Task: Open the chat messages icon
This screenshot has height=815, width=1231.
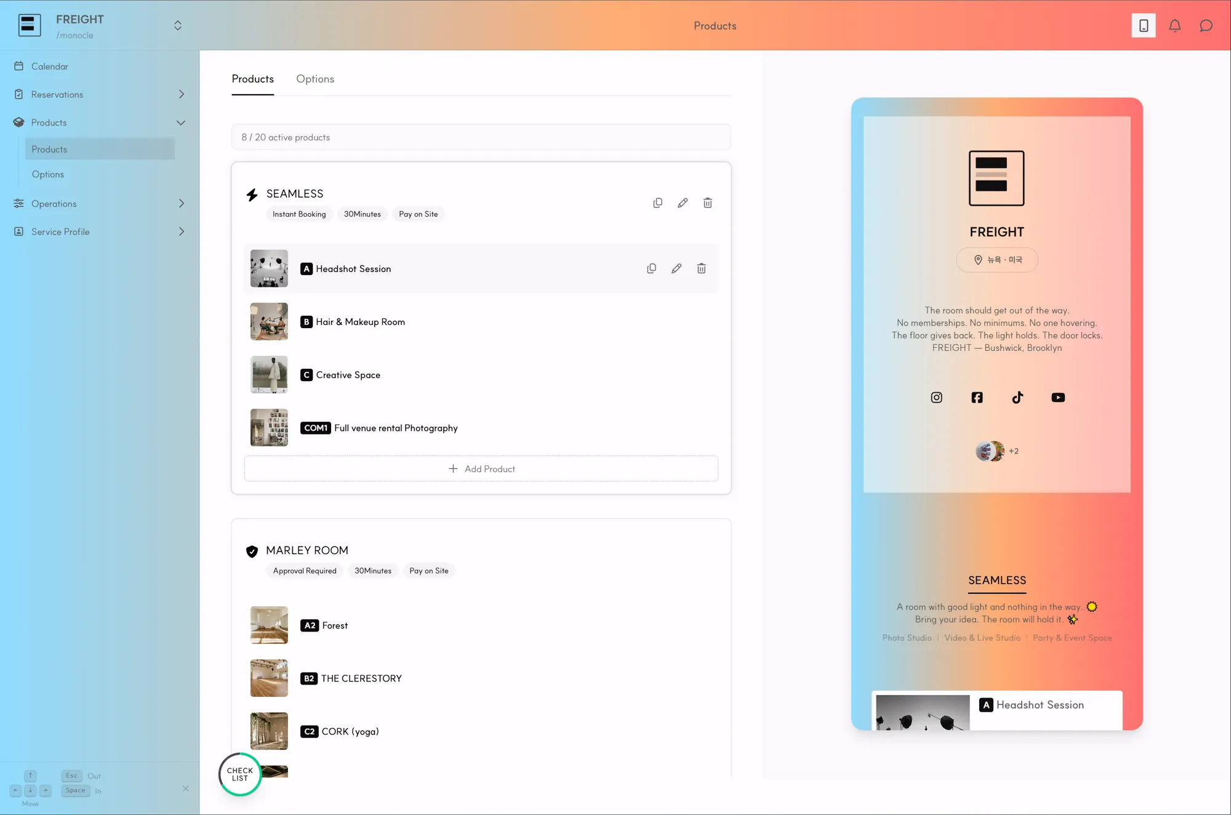Action: pos(1206,25)
